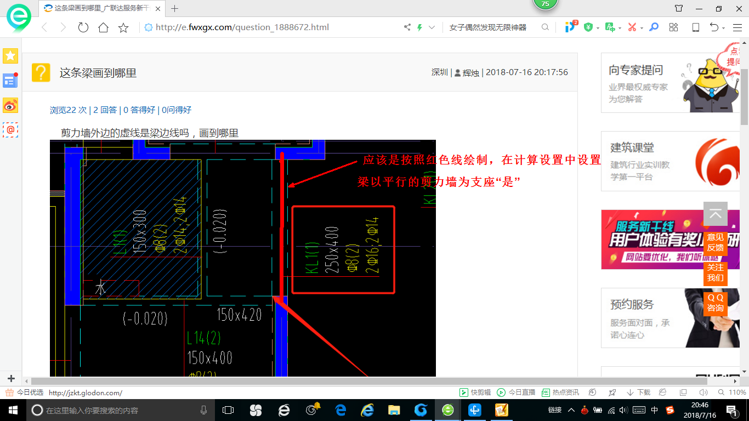Open dropdown beside the undo arrow icon
This screenshot has width=749, height=421.
(724, 28)
